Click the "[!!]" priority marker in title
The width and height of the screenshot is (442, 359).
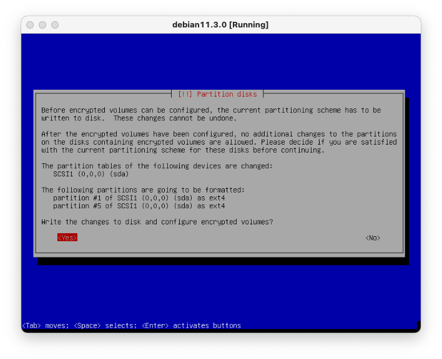[185, 94]
